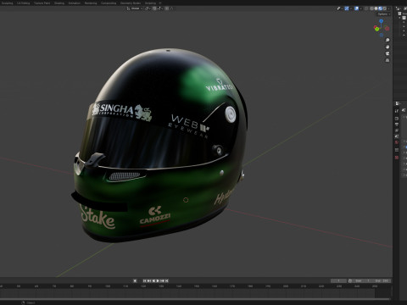
Task: Open the Shading workspace tab
Action: coord(59,3)
